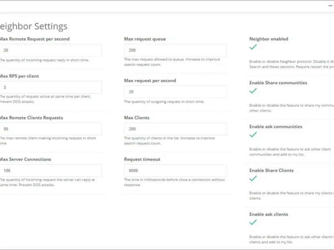This screenshot has height=250, width=334.
Task: Click the Max request queue label
Action: pyautogui.click(x=145, y=39)
